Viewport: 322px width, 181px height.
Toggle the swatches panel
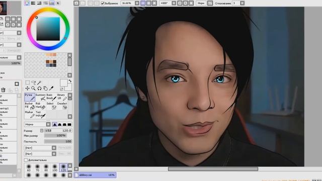point(52,3)
